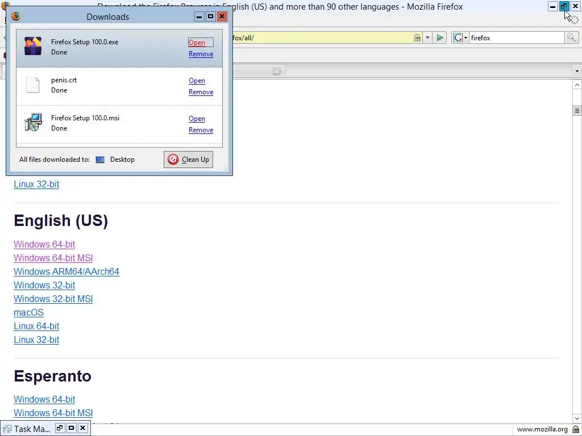The width and height of the screenshot is (582, 436).
Task: Open Esperanto Windows 64-bit MSI link
Action: pyautogui.click(x=53, y=413)
